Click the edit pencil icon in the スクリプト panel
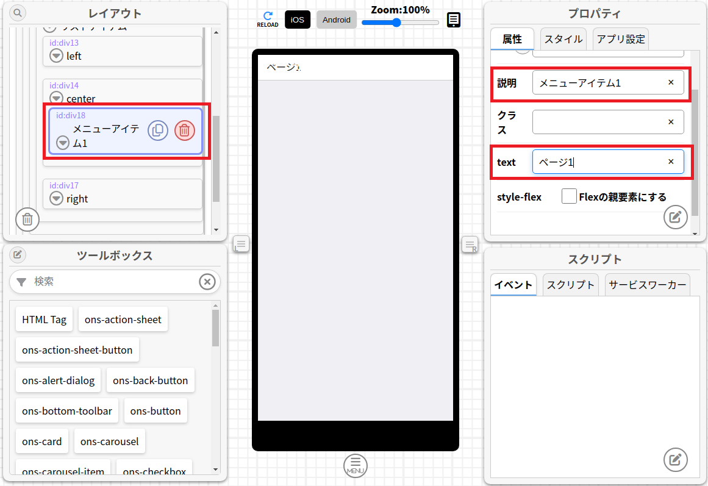This screenshot has height=486, width=708. pyautogui.click(x=675, y=459)
